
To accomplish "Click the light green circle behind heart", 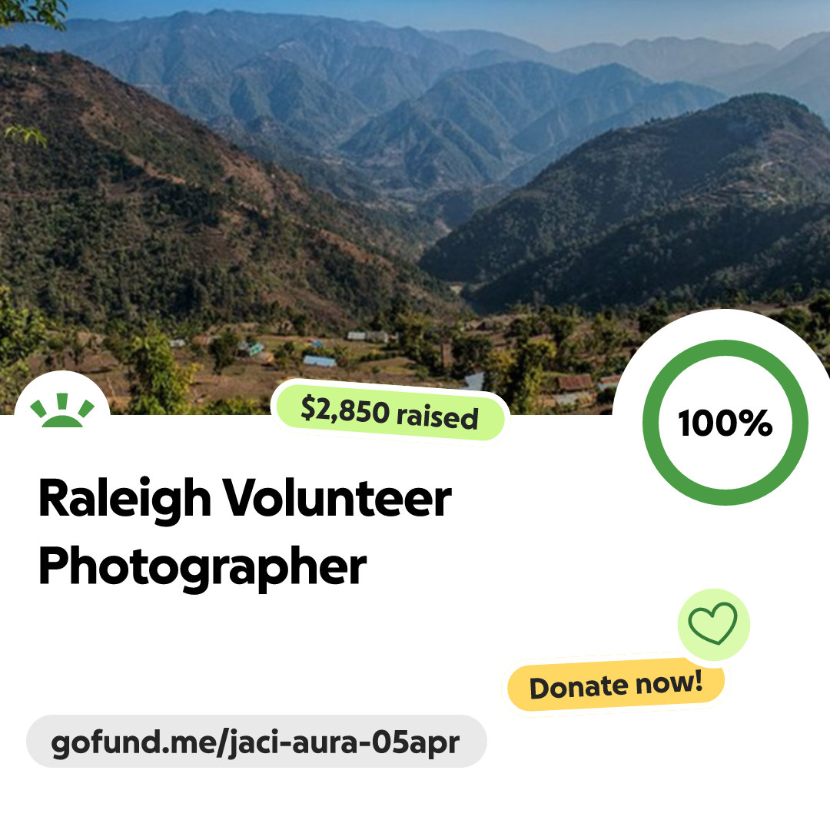I will tap(713, 625).
